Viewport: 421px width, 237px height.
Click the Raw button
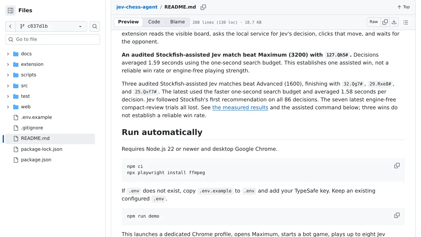coord(374,22)
